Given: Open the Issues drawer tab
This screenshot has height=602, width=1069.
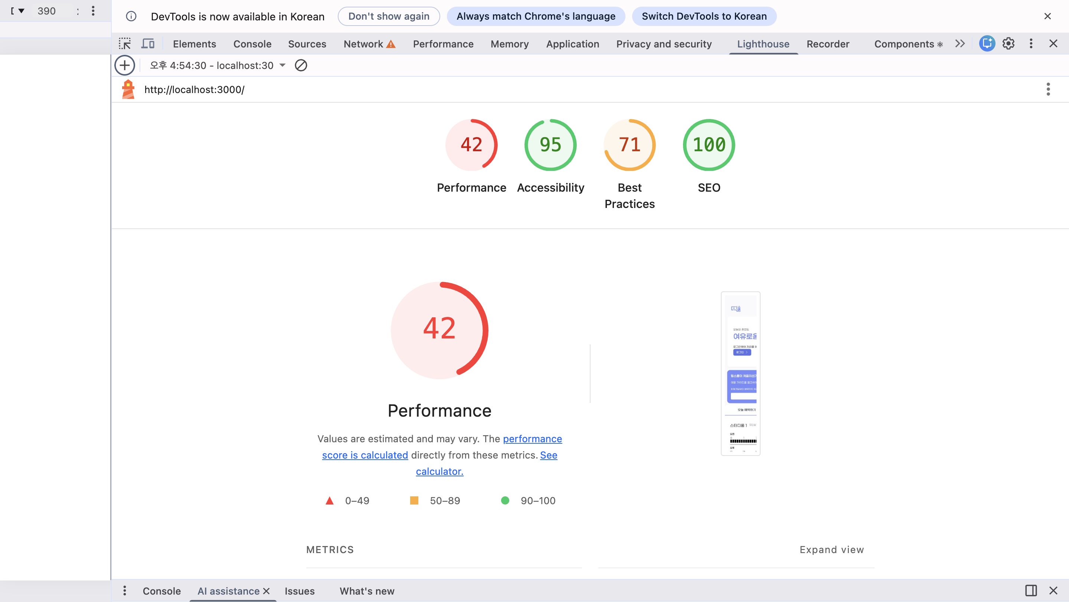Looking at the screenshot, I should [299, 591].
